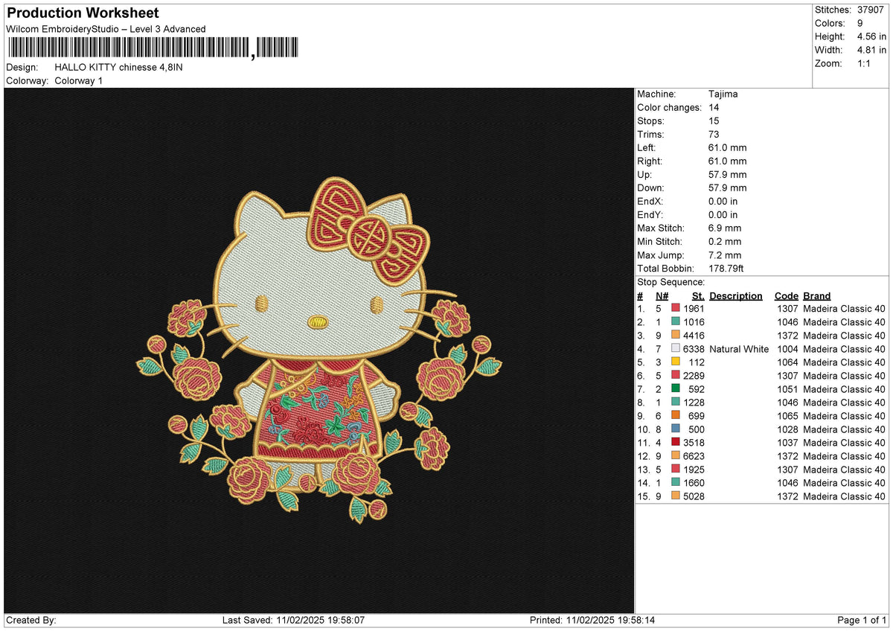Click the Hello Kitty embroidery design preview
Screen dimensions: 893x631
point(319,350)
